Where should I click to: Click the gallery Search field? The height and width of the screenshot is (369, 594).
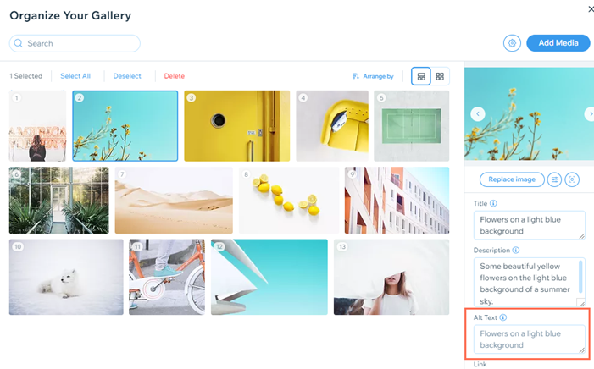[75, 43]
